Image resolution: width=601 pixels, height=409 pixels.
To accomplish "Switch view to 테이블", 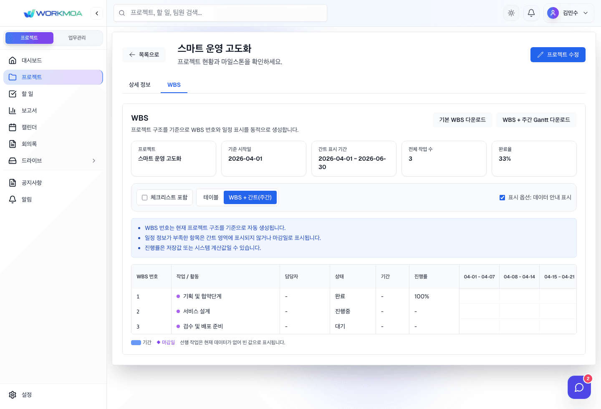I will tap(211, 197).
